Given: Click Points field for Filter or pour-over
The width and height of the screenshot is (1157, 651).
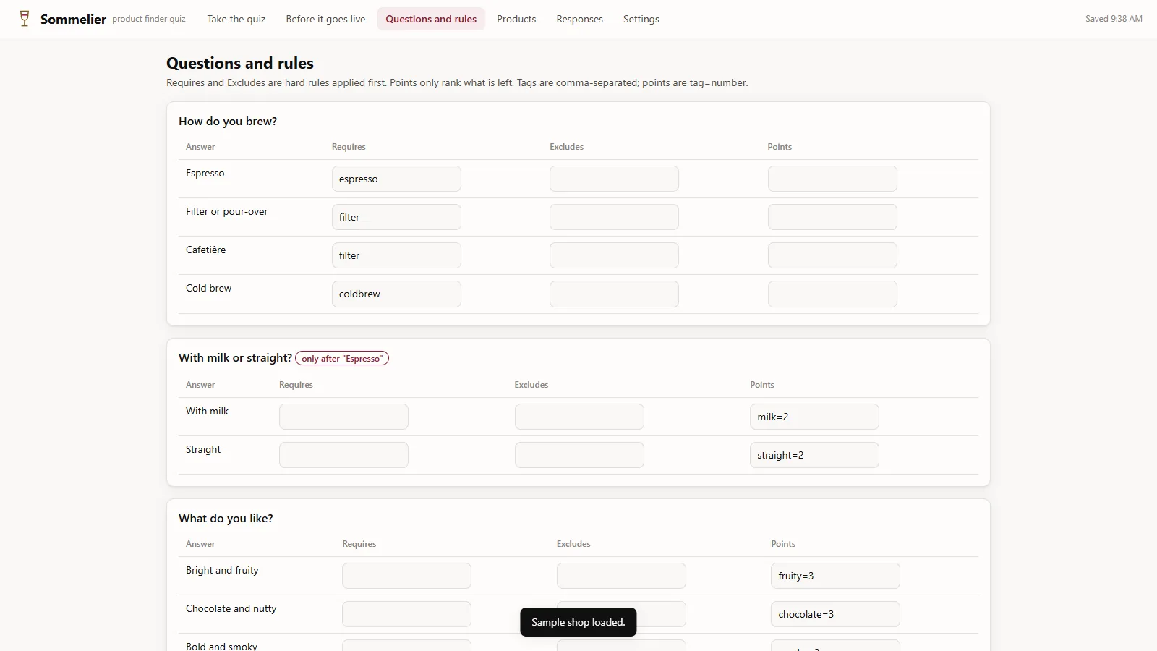Looking at the screenshot, I should click(x=832, y=217).
